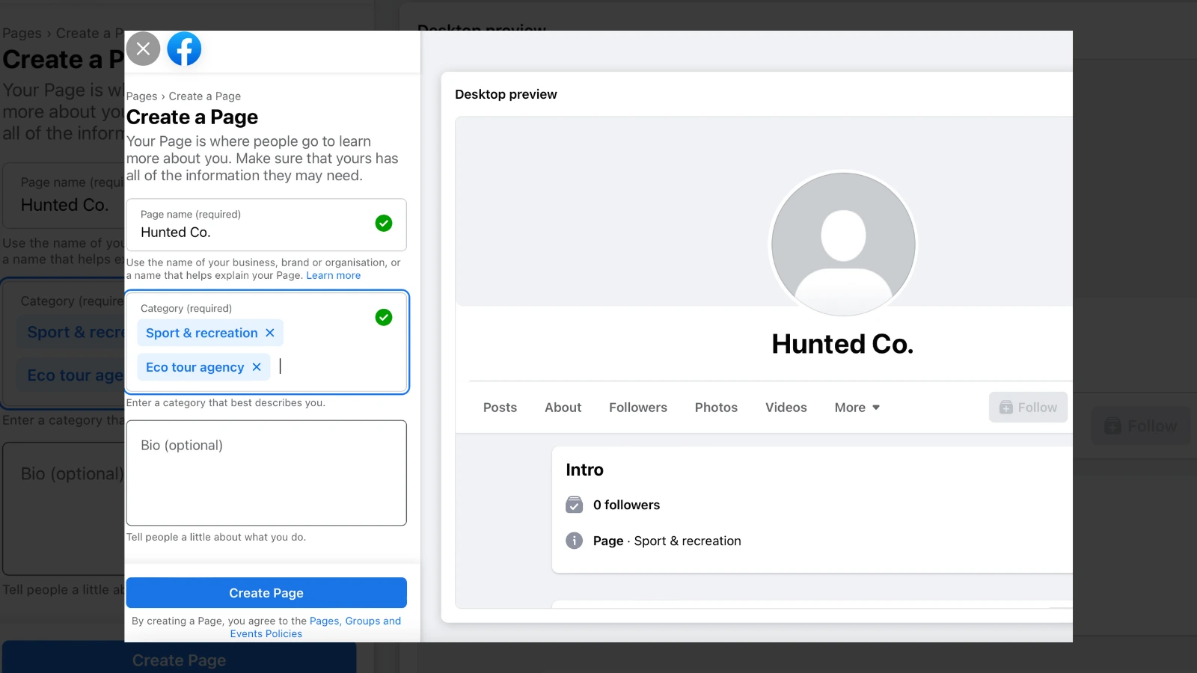The image size is (1197, 673).
Task: Click the Facebook logo icon
Action: [x=184, y=49]
